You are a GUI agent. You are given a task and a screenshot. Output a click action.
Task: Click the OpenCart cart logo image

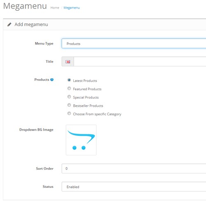pos(81,140)
